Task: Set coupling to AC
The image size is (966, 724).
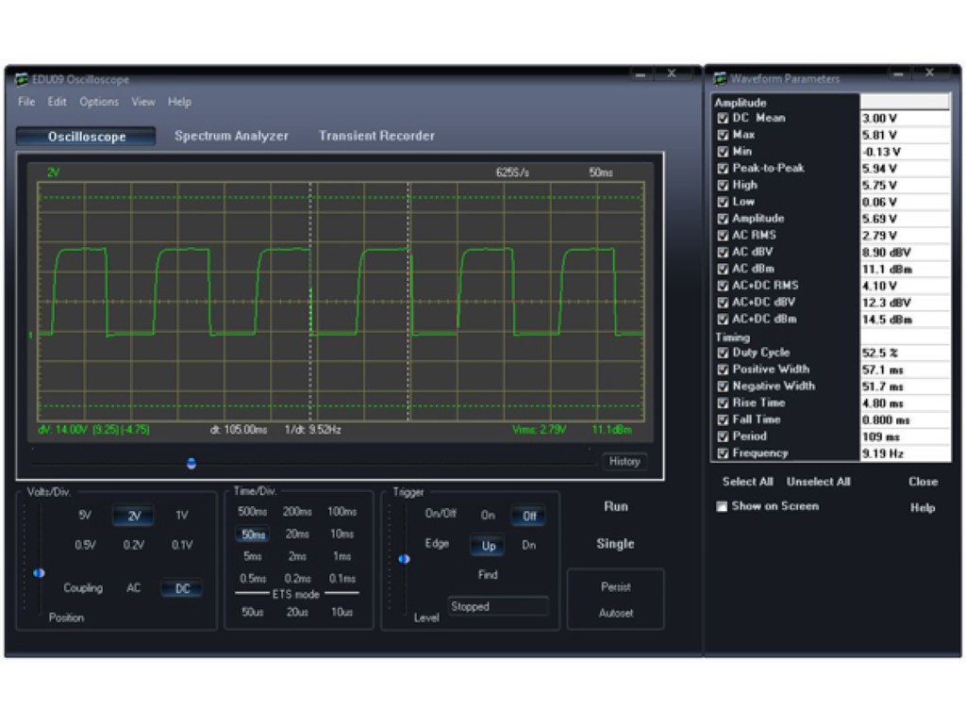Action: click(134, 588)
